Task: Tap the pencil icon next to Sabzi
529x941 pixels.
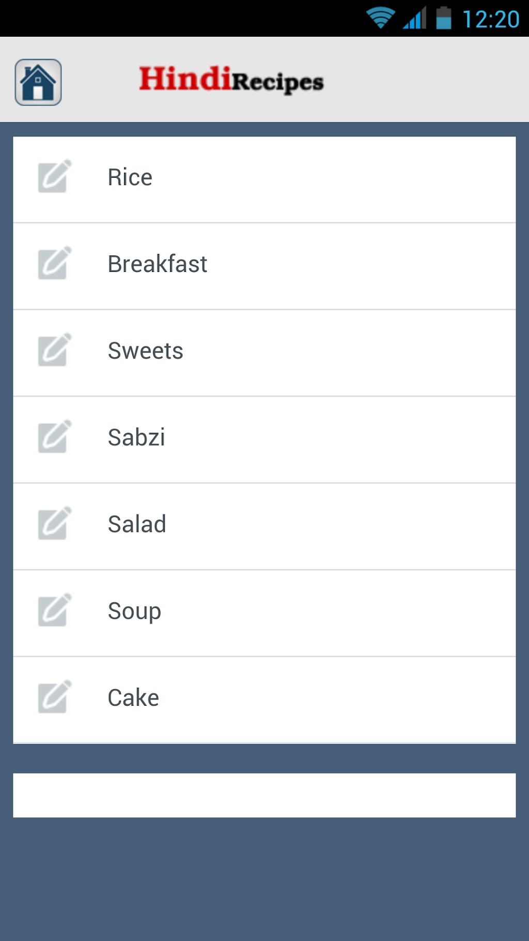Action: point(54,437)
